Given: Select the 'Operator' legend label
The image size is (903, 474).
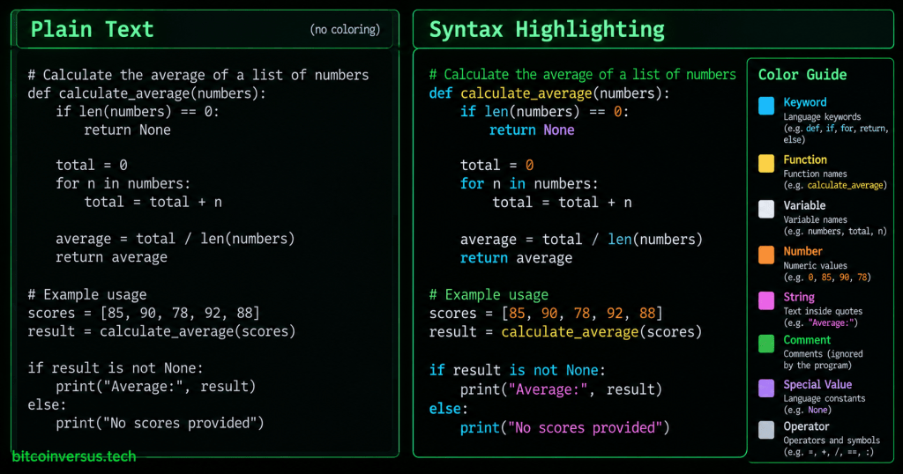Looking at the screenshot, I should pyautogui.click(x=806, y=426).
